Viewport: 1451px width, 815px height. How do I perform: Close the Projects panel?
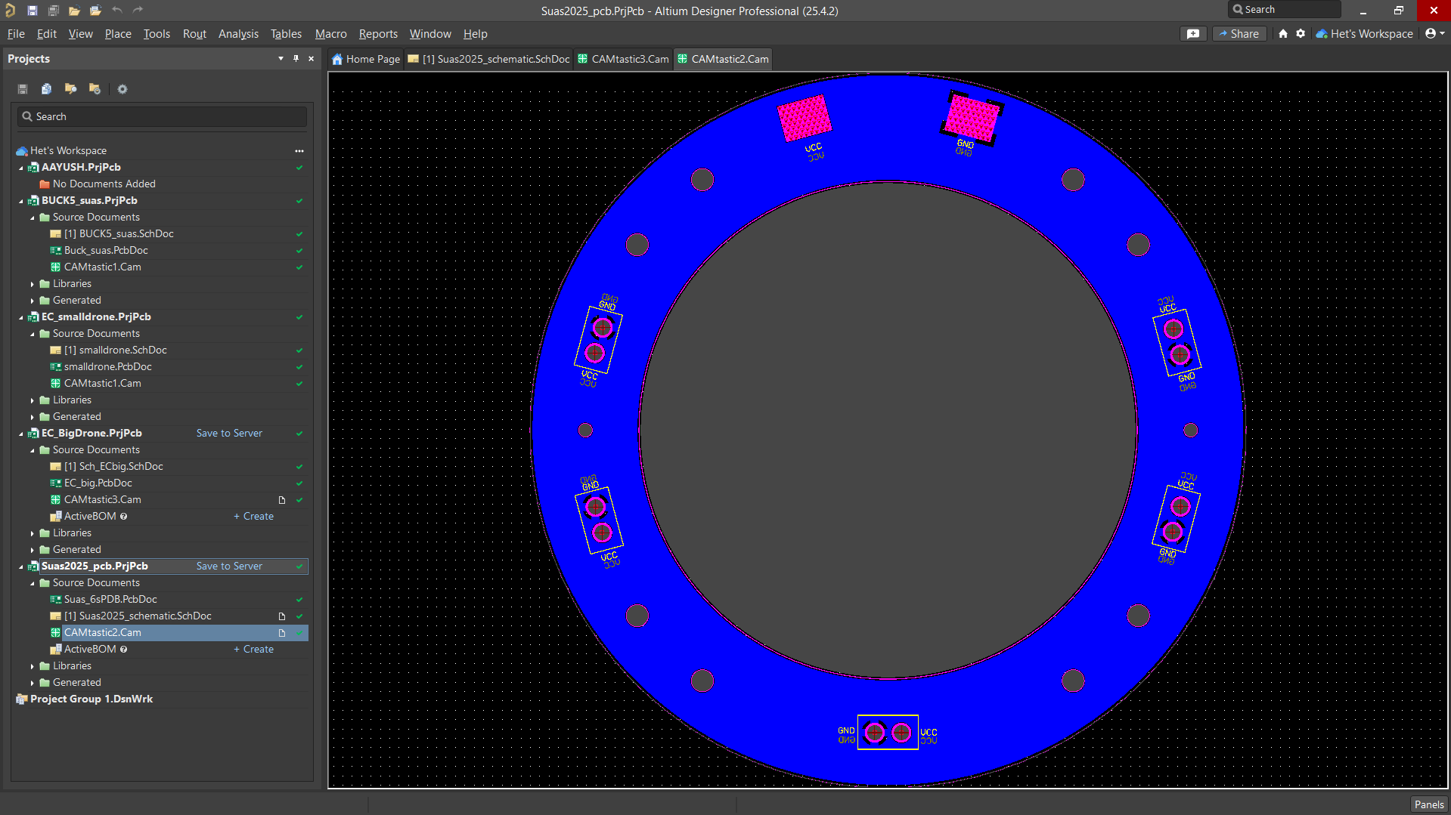[311, 58]
